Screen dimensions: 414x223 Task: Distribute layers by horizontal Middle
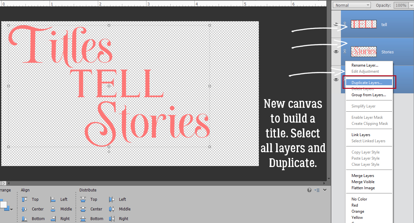pos(120,209)
